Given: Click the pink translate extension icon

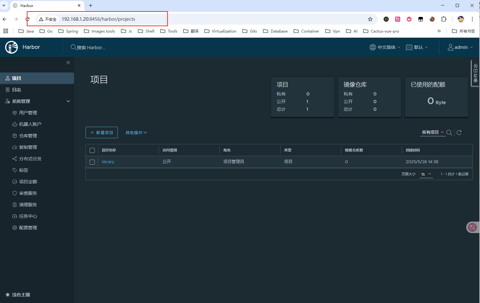Looking at the screenshot, I should [x=398, y=19].
